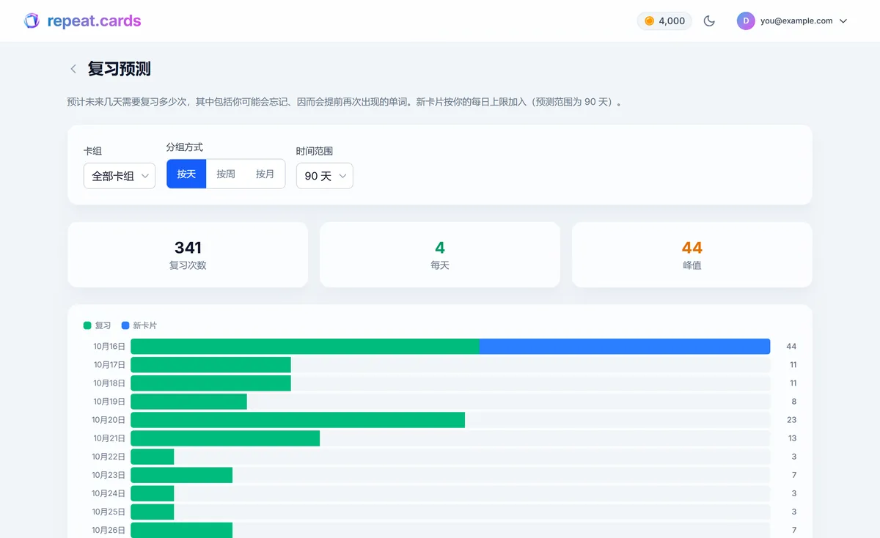880x538 pixels.
Task: Select the 按天 grouping option
Action: pyautogui.click(x=186, y=174)
